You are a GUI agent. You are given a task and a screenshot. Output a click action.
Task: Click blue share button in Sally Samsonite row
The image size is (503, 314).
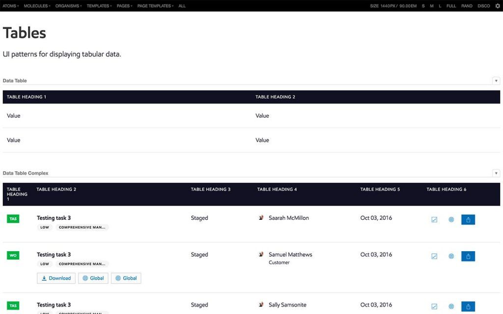[468, 307]
